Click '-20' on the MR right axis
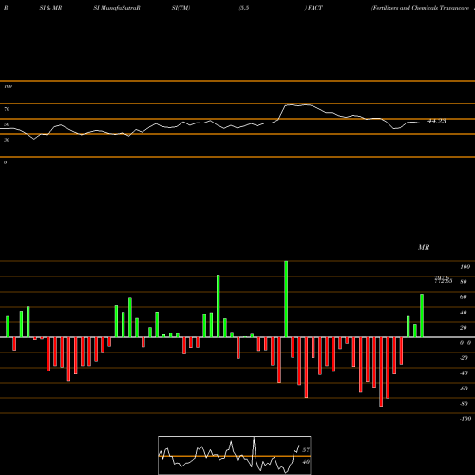475x475 pixels. (x=464, y=358)
